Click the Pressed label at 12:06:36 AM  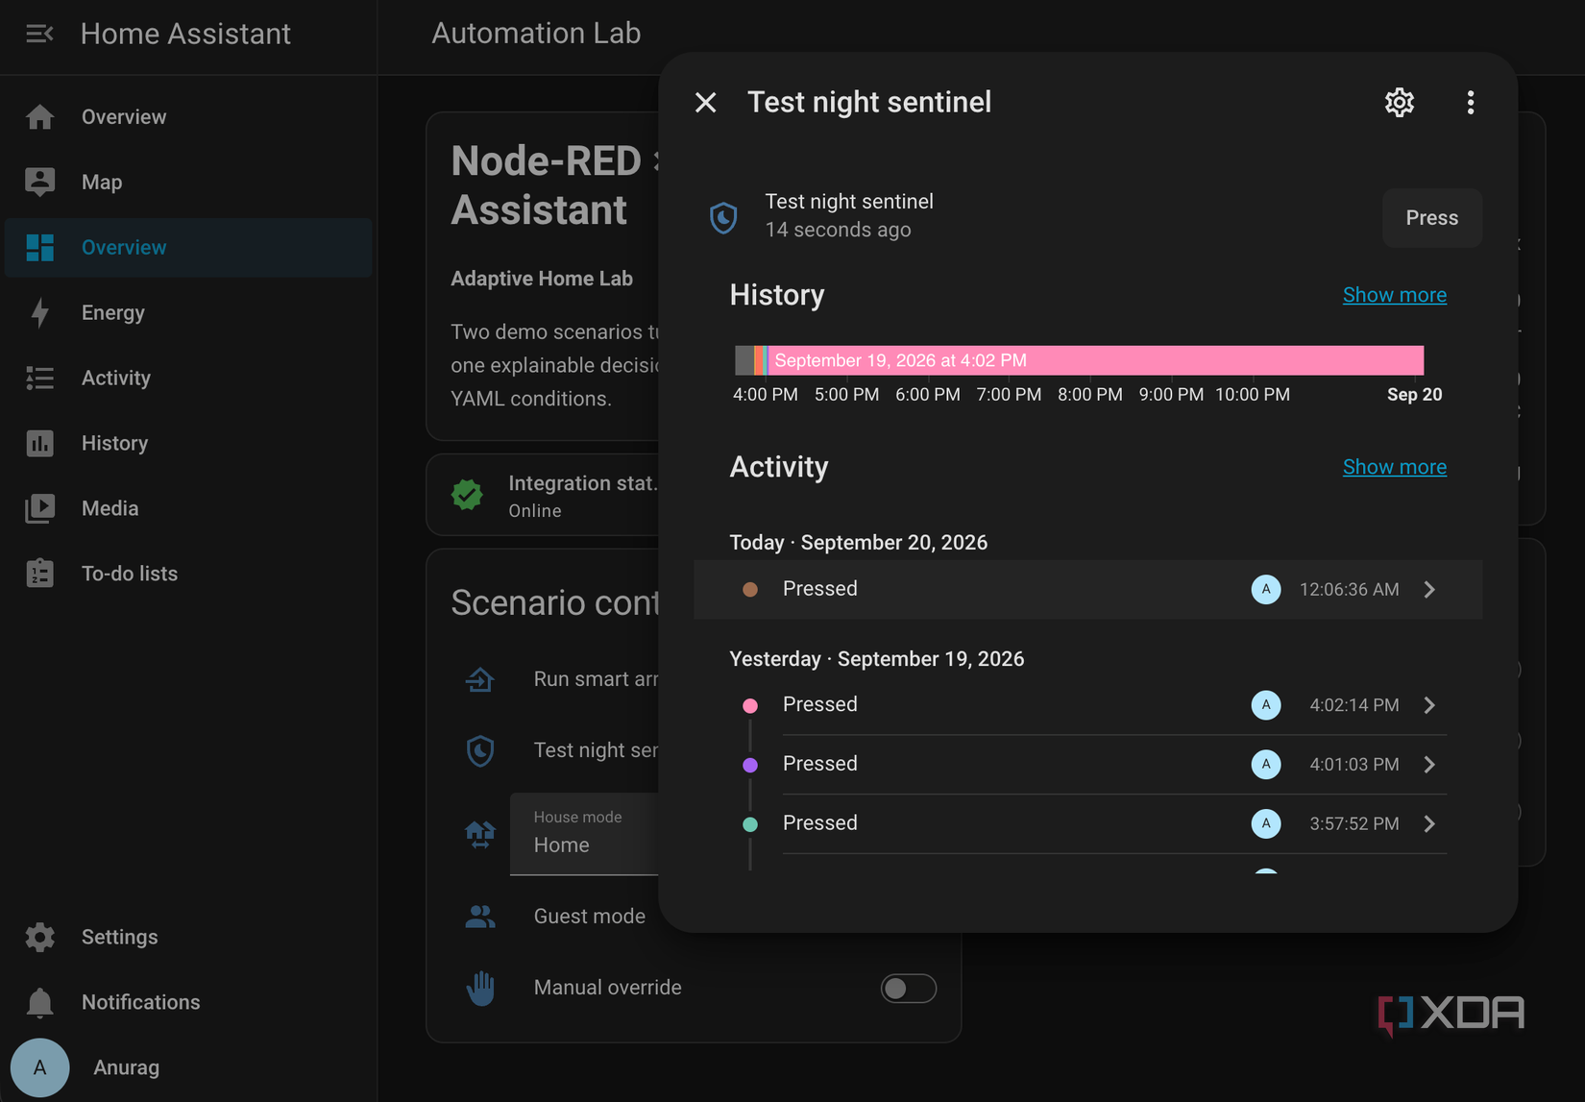(x=820, y=589)
